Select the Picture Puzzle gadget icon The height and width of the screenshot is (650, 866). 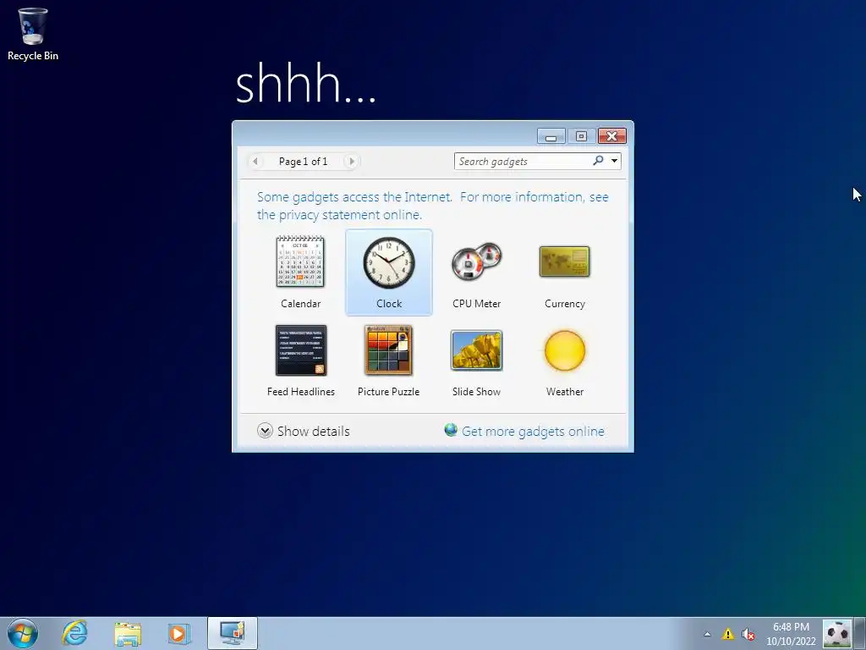tap(389, 350)
